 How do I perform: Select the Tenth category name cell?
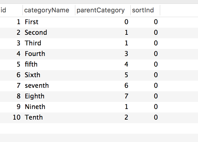[49, 117]
